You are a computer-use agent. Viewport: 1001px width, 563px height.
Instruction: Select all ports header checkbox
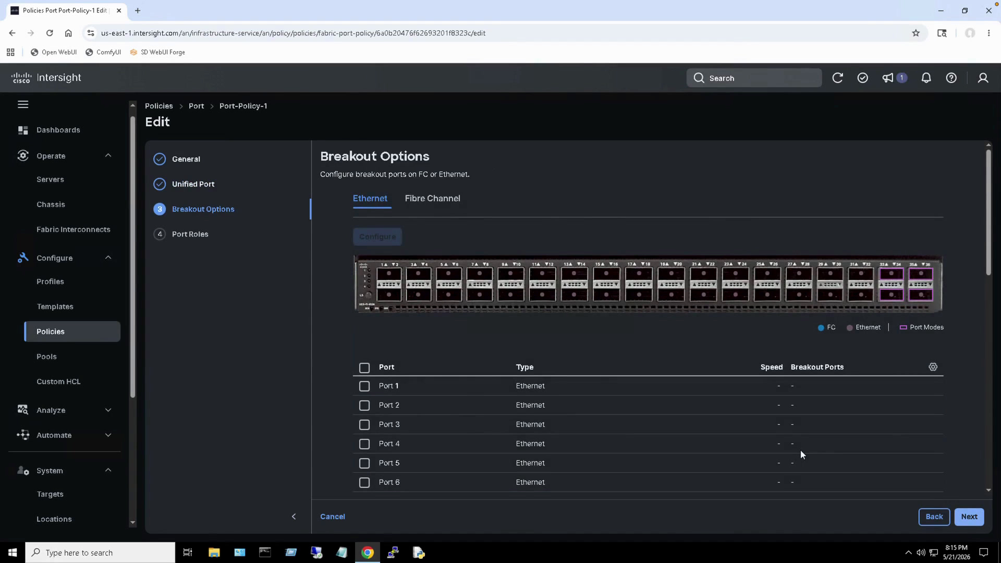pyautogui.click(x=364, y=368)
